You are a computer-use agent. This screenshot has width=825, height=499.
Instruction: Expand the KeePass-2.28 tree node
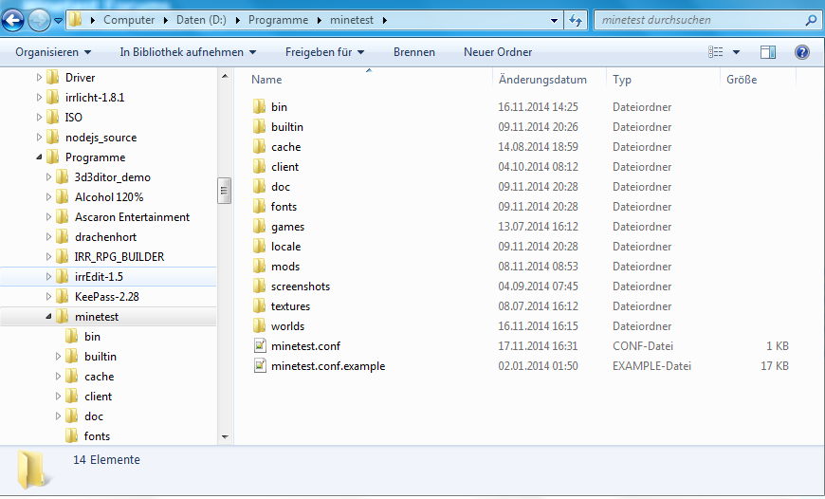[48, 297]
